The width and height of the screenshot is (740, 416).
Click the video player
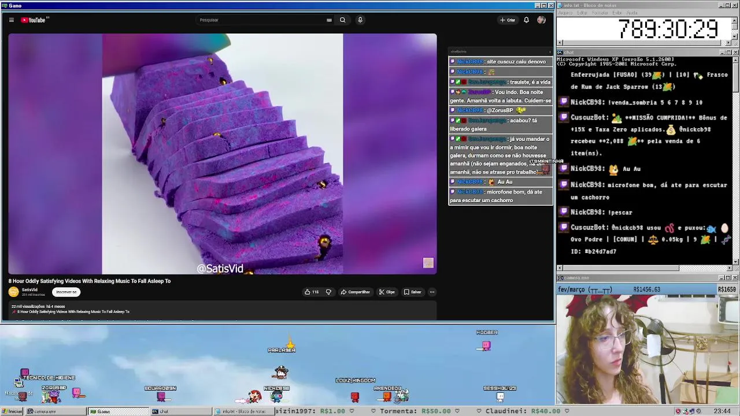(223, 154)
